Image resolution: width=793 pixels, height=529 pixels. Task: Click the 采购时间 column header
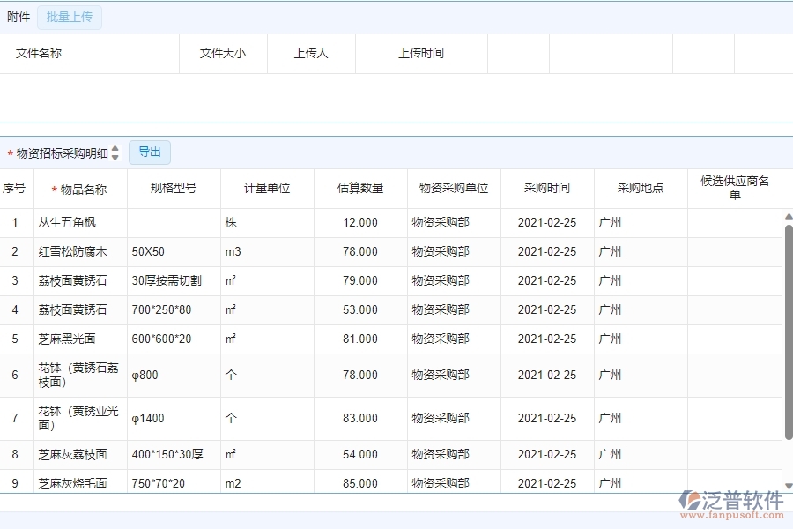[x=547, y=188]
